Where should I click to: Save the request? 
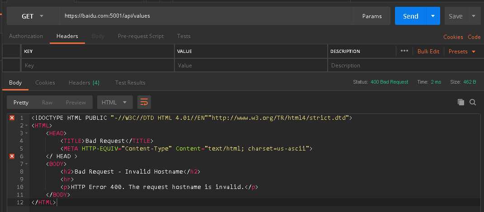[456, 16]
